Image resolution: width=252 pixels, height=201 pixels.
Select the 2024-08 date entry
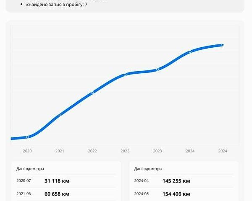(x=142, y=194)
